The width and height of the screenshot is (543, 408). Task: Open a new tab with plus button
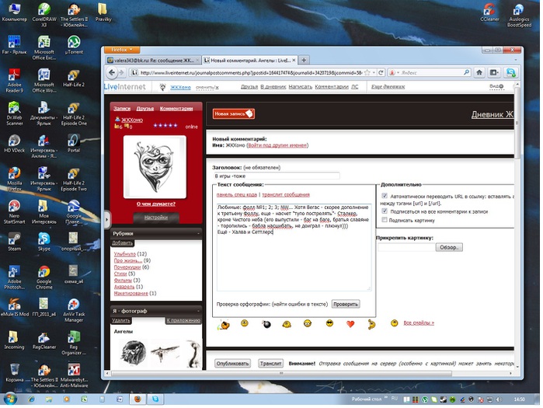(x=304, y=61)
